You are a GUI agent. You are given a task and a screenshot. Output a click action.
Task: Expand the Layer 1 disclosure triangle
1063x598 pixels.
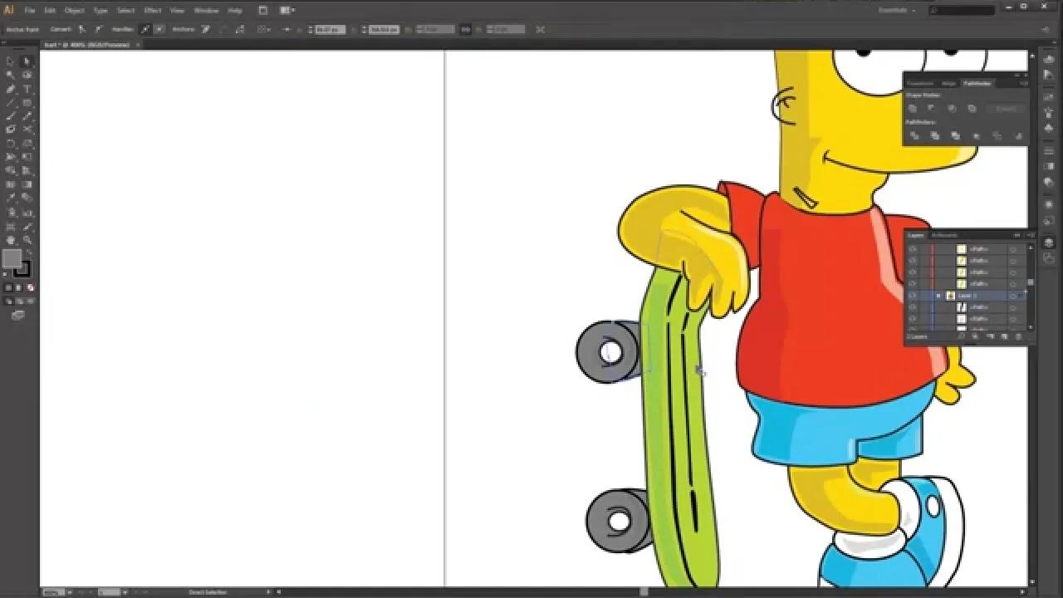point(938,295)
